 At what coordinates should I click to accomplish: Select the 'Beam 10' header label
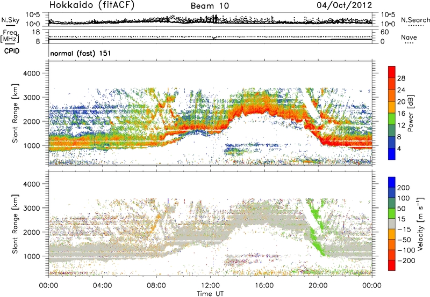210,6
